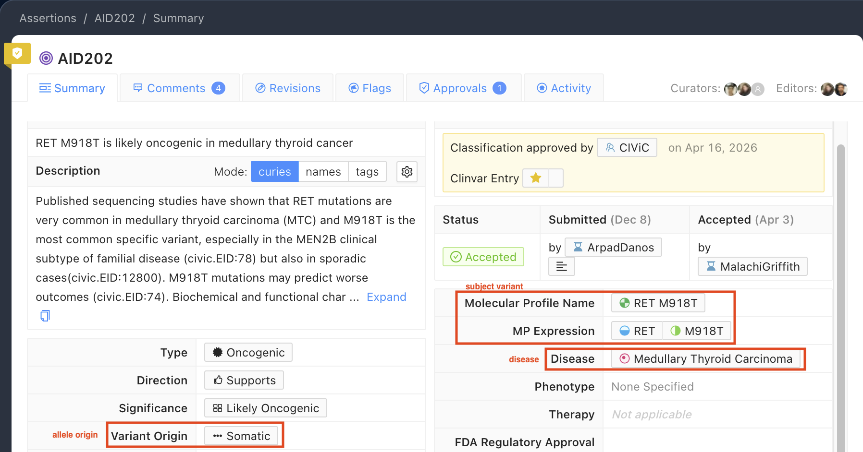Open the Revisions tab
This screenshot has height=452, width=863.
pos(288,88)
